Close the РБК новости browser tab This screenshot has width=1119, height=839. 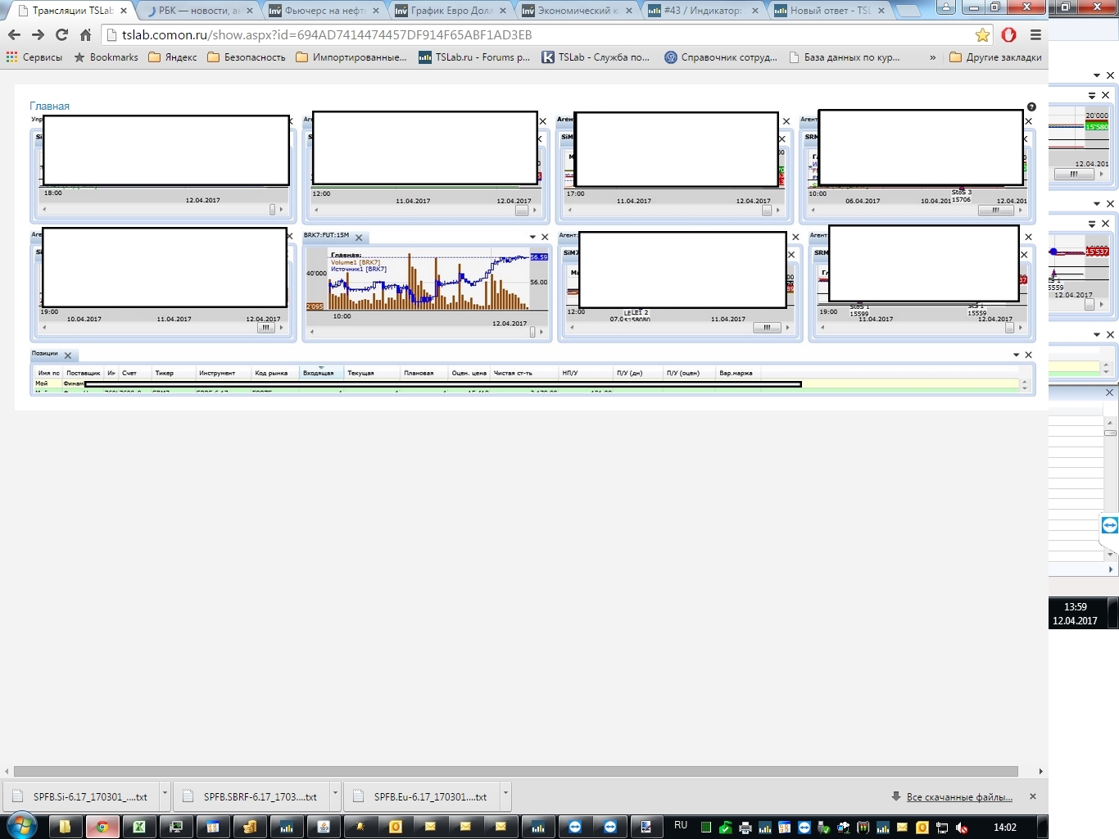tap(251, 11)
